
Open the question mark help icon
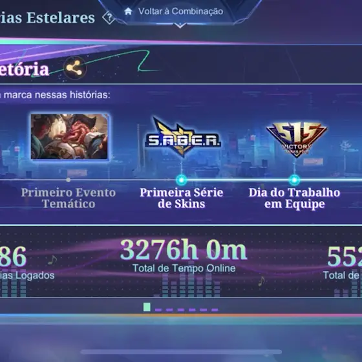pyautogui.click(x=109, y=17)
